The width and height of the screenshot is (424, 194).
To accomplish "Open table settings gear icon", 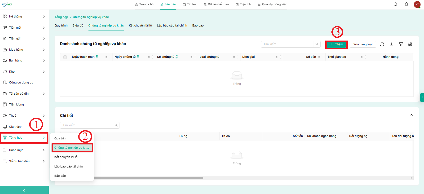I will [x=410, y=44].
